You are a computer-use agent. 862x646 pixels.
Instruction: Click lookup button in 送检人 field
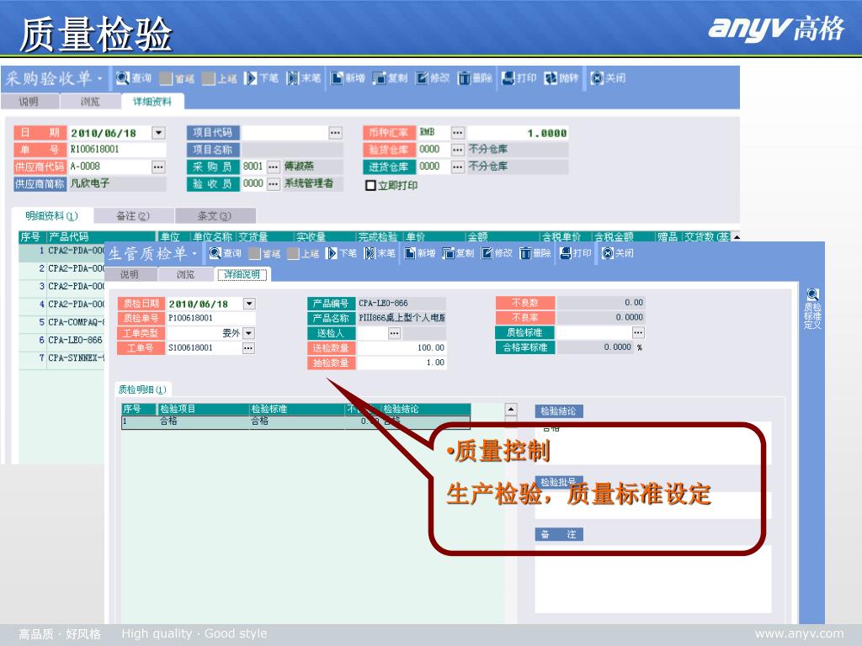[x=394, y=333]
